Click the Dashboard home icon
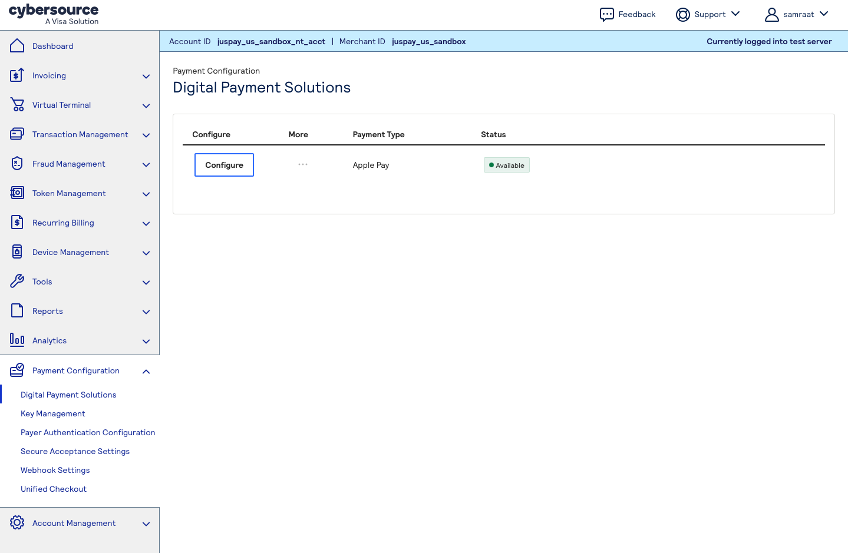 (x=17, y=46)
